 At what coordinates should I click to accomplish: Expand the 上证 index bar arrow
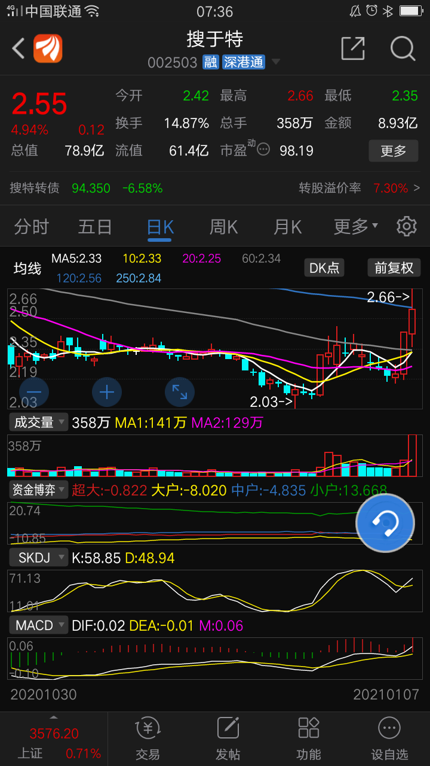pyautogui.click(x=54, y=718)
